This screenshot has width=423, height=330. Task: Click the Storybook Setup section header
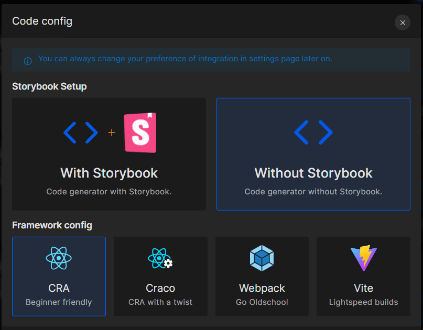coord(49,86)
